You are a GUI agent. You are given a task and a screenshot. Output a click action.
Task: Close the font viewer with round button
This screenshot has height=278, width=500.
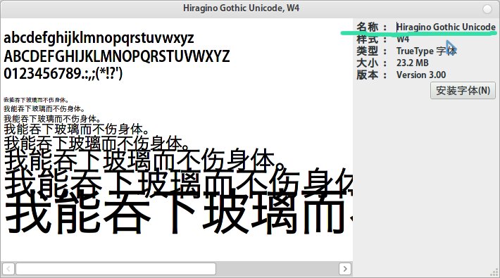pos(487,9)
